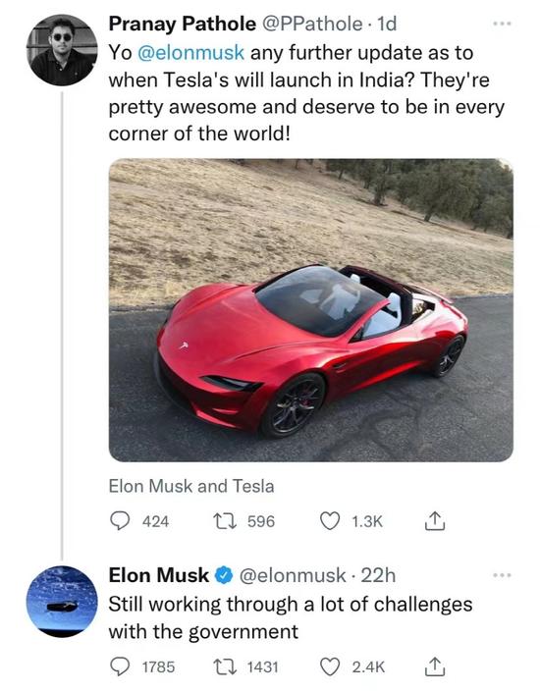View the red Tesla Roadster photo
The width and height of the screenshot is (540, 692).
(x=311, y=310)
